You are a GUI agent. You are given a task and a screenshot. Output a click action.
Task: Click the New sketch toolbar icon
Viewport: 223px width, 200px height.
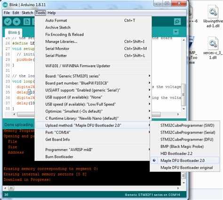point(27,22)
